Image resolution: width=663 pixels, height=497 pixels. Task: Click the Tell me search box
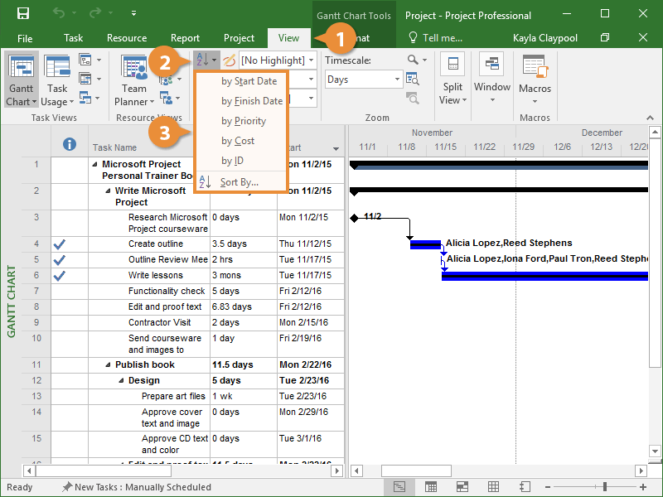tap(435, 38)
